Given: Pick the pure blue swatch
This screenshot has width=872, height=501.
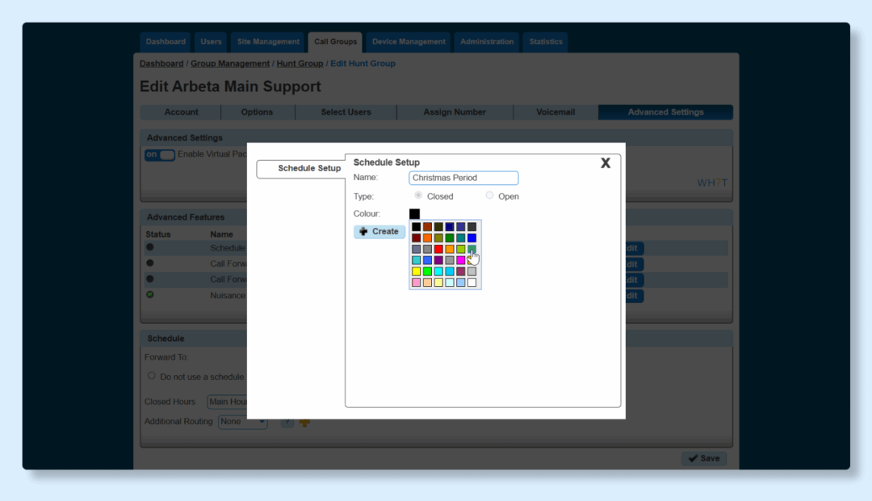Looking at the screenshot, I should click(x=472, y=238).
